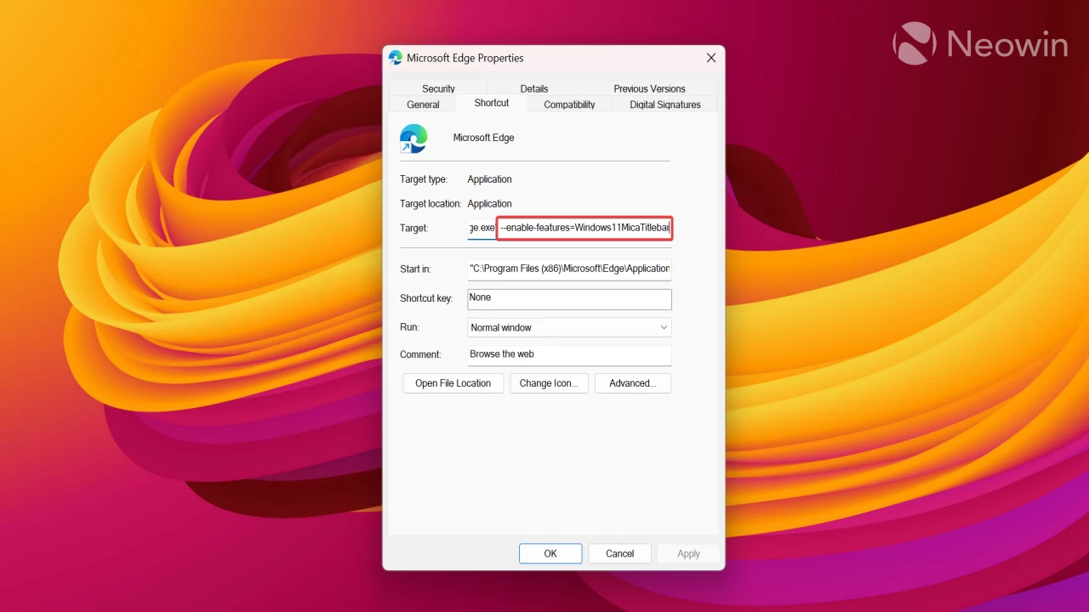Click the Open File Location button

[x=453, y=383]
